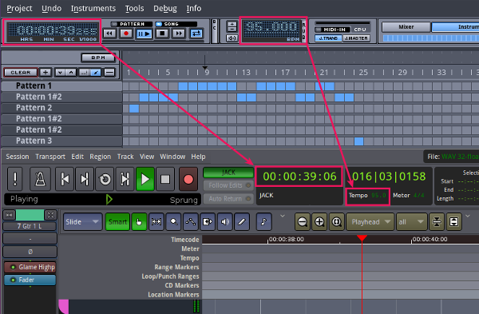The image size is (479, 314).
Task: Enable J.TRANS JACK transport
Action: pyautogui.click(x=328, y=38)
